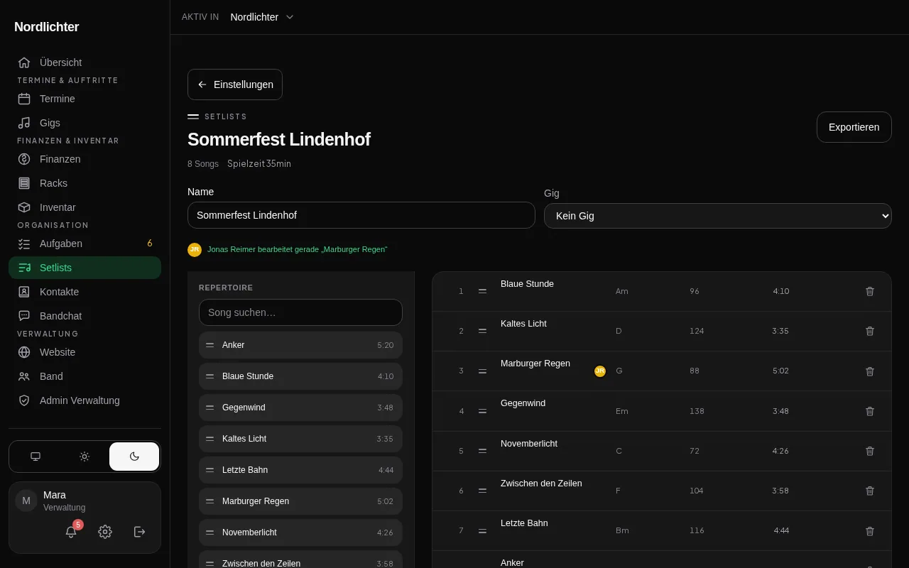
Task: Click into the setlist Name field
Action: coord(361,215)
